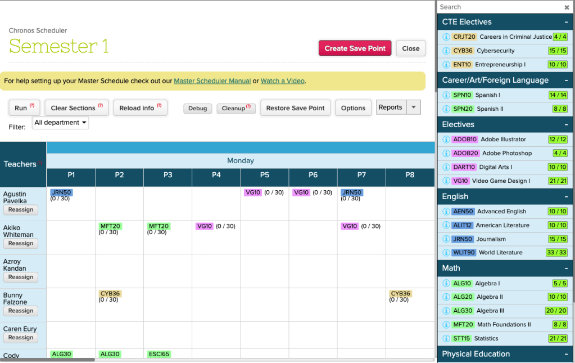Click the info icon for Advanced English
The height and width of the screenshot is (363, 575).
446,211
